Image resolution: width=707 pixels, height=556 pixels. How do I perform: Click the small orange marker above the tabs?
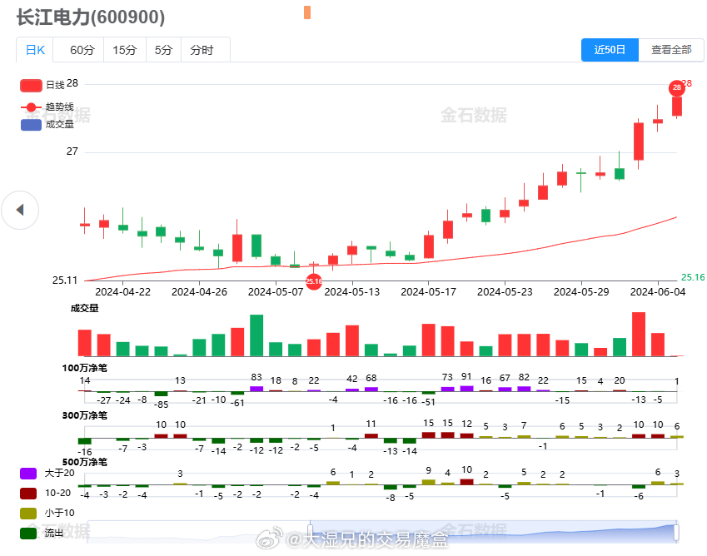307,12
